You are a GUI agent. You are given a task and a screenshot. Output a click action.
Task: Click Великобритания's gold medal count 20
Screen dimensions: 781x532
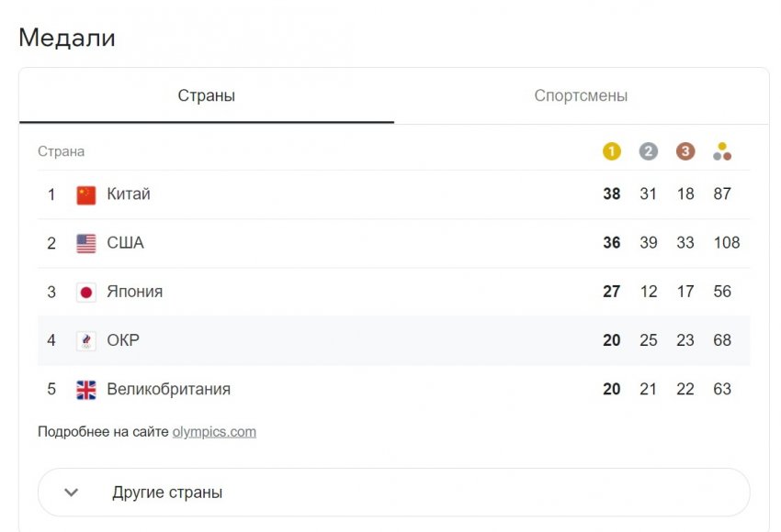pyautogui.click(x=611, y=388)
